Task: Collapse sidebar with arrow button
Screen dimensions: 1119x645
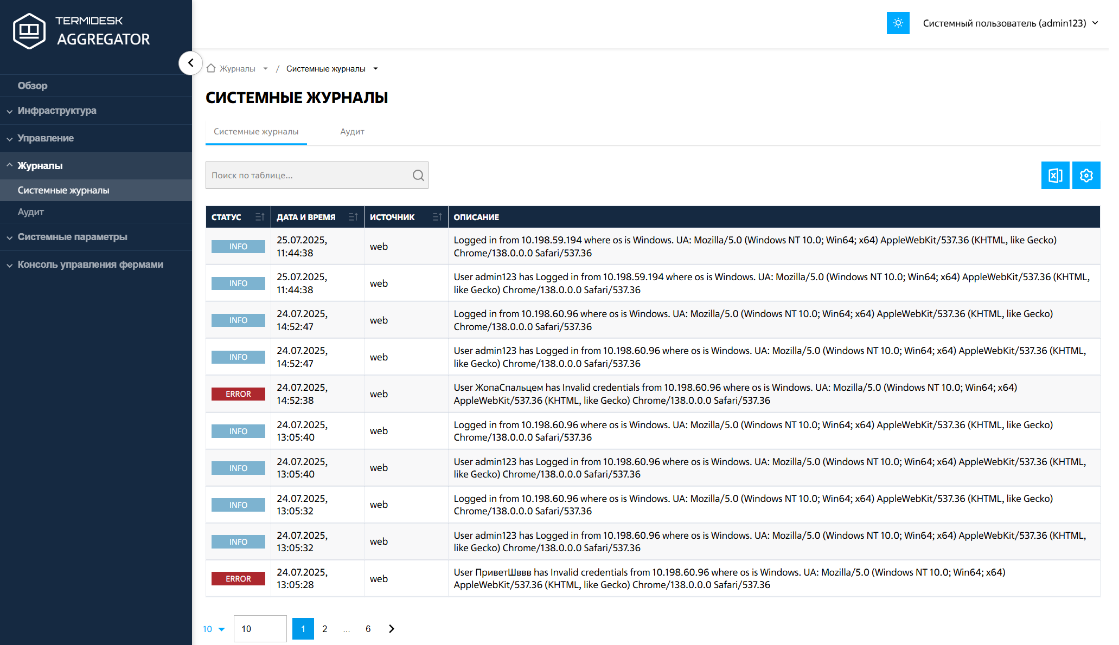Action: pyautogui.click(x=190, y=63)
